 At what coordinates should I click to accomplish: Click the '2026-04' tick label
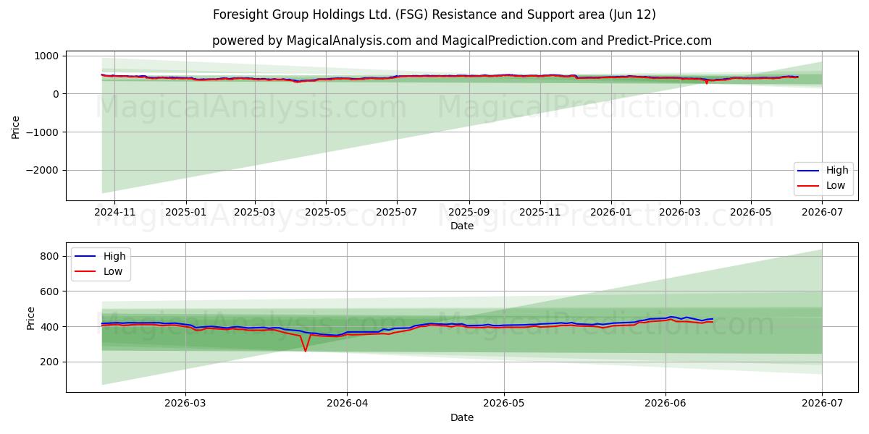347,404
